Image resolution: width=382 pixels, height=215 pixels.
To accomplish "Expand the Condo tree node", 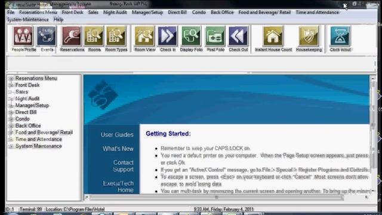I will tap(11, 119).
